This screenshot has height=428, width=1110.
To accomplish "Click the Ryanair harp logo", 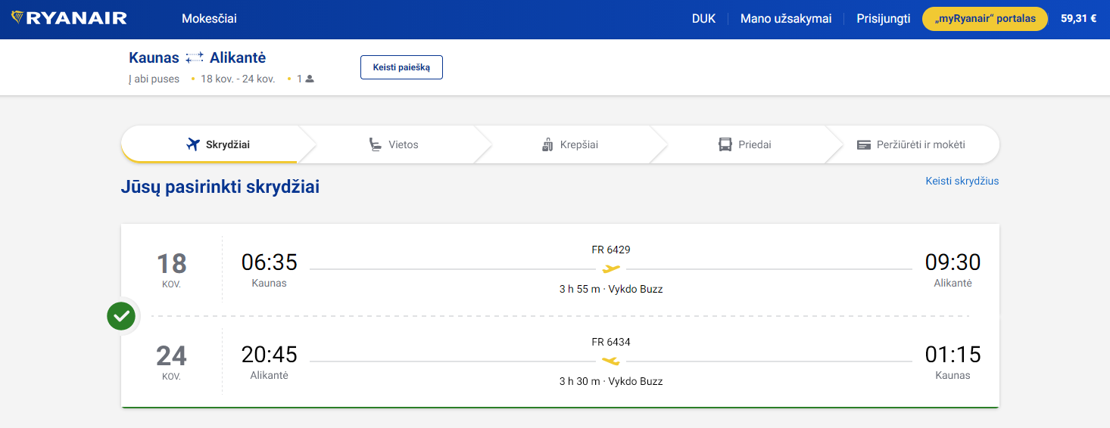I will point(18,19).
